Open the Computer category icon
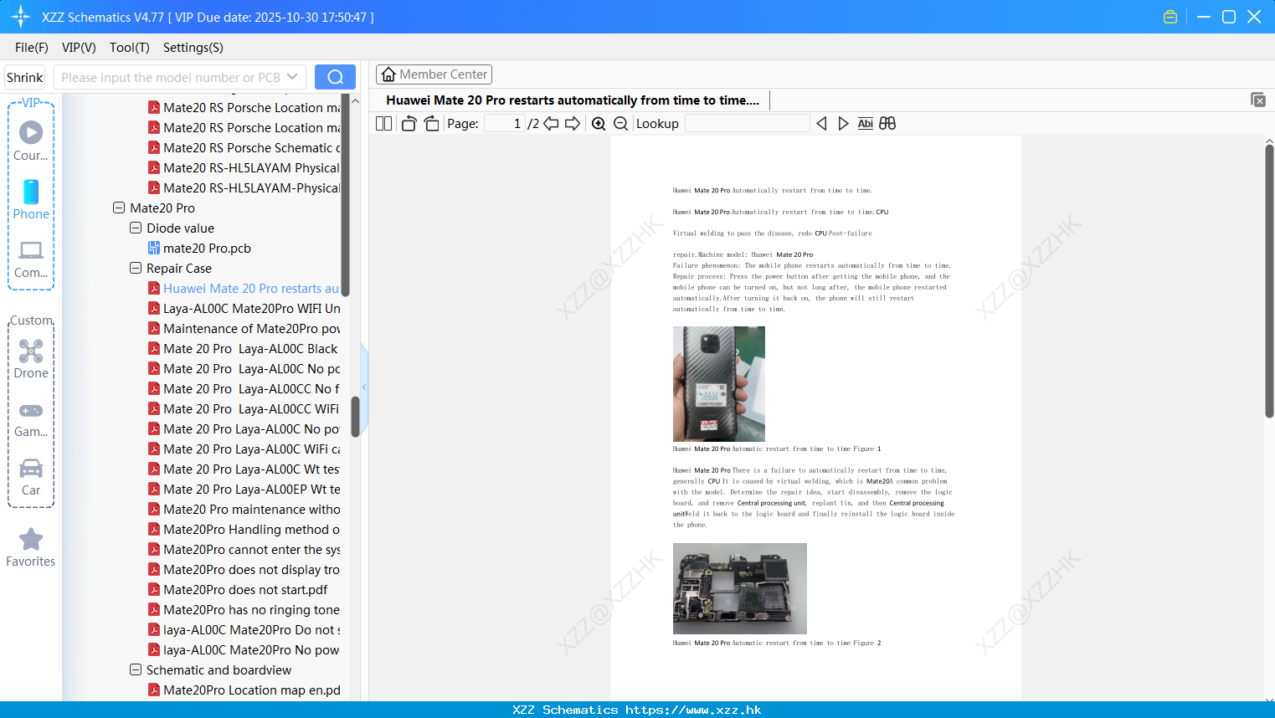The width and height of the screenshot is (1275, 718). [31, 250]
